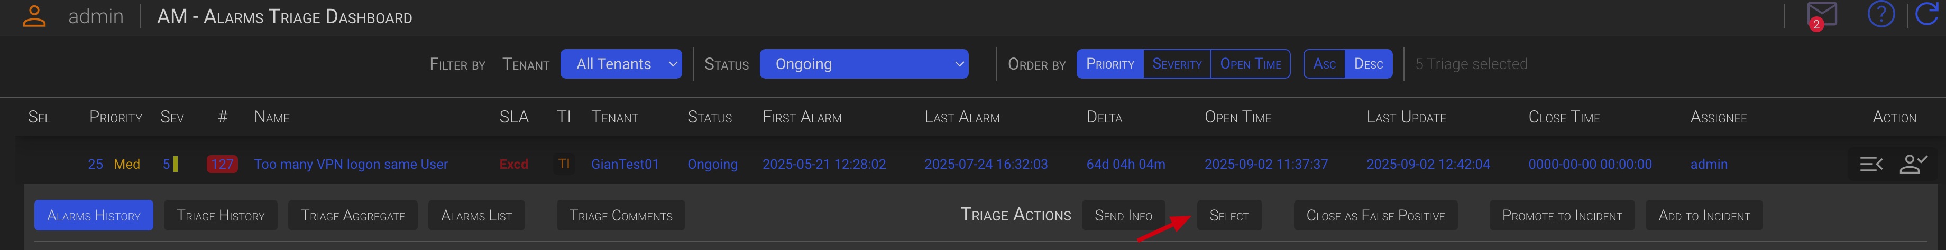This screenshot has width=1946, height=250.
Task: Switch sort direction to Asc
Action: click(1324, 64)
